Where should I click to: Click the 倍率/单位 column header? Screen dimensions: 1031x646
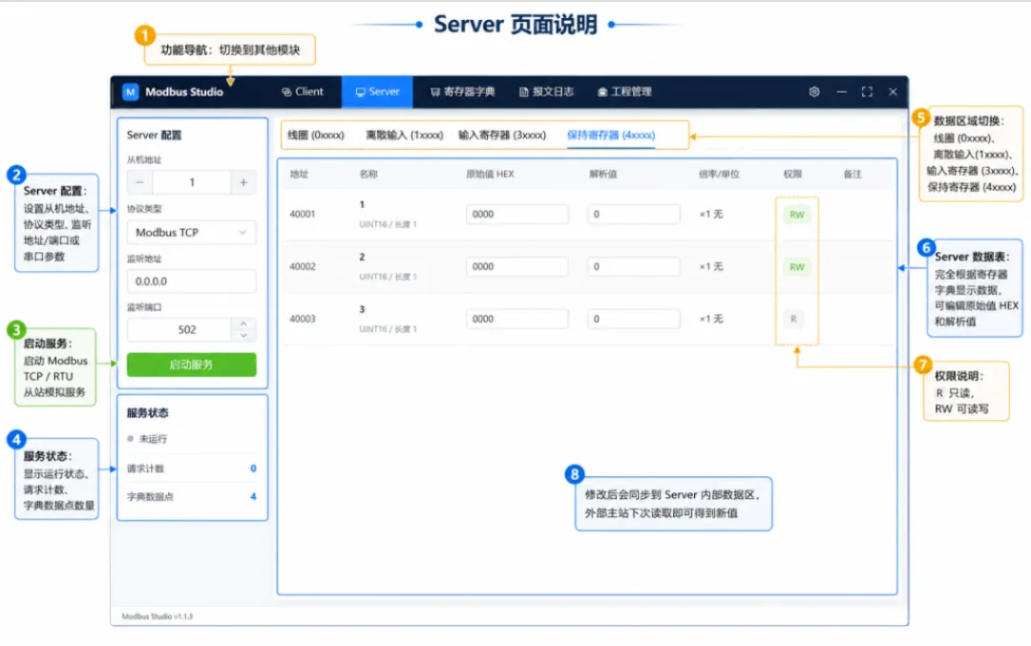coord(719,175)
